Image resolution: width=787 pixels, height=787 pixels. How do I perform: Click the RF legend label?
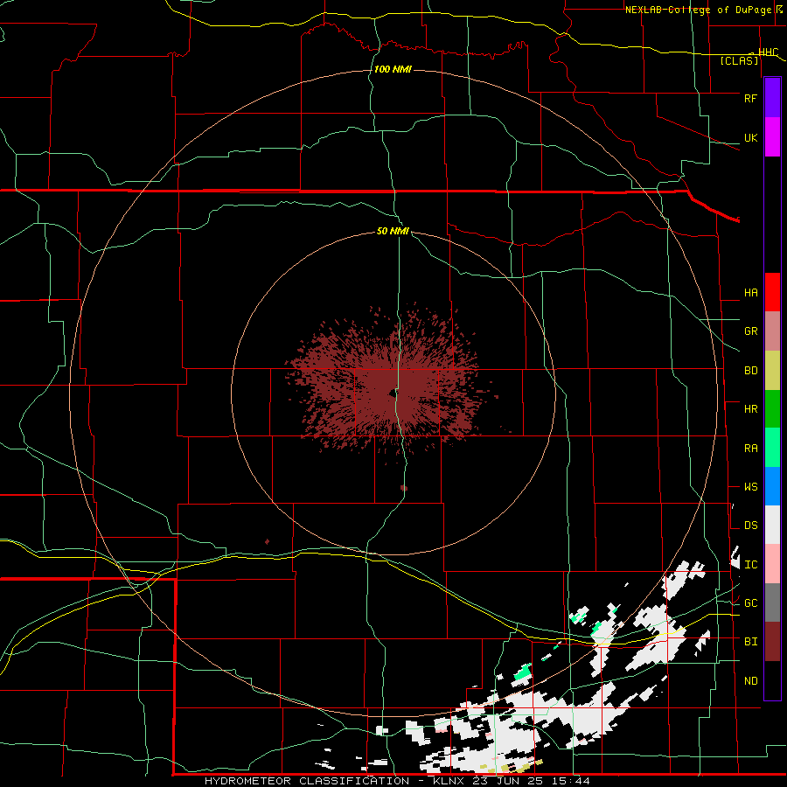[750, 98]
